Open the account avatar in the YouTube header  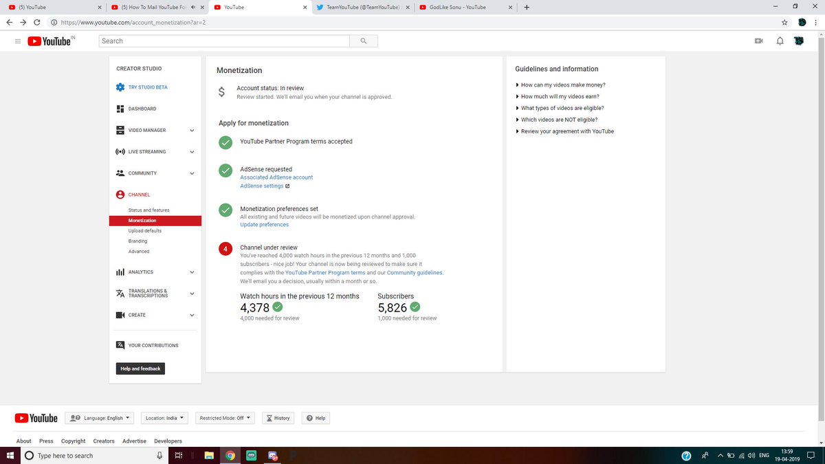coord(799,41)
